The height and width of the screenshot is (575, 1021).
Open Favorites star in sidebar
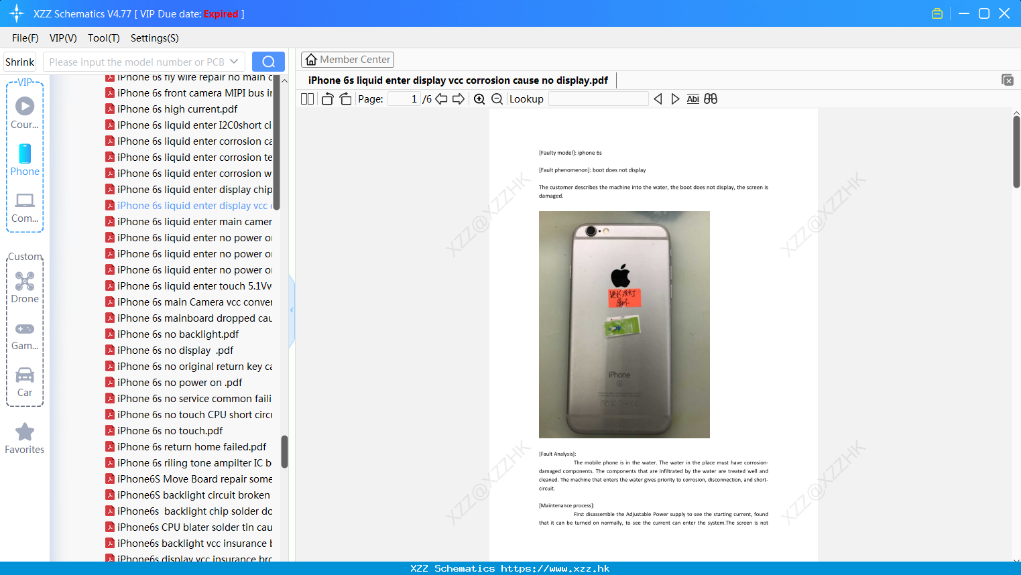(x=25, y=438)
